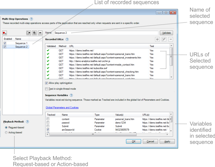This screenshot has height=167, width=215.
Task: Click the Tracked column header in variables
Action: [x=51, y=115]
